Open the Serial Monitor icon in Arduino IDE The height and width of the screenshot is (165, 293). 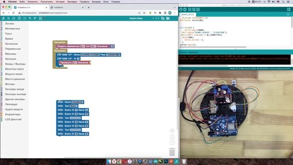pos(289,9)
